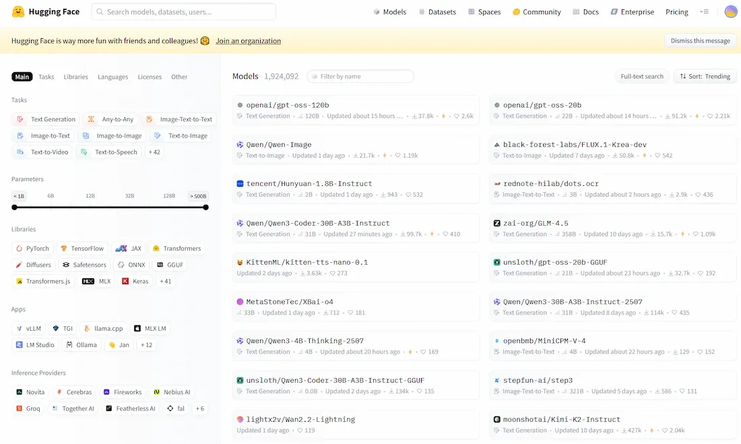Filter by Together AI provider
The height and width of the screenshot is (444, 741).
tap(73, 408)
